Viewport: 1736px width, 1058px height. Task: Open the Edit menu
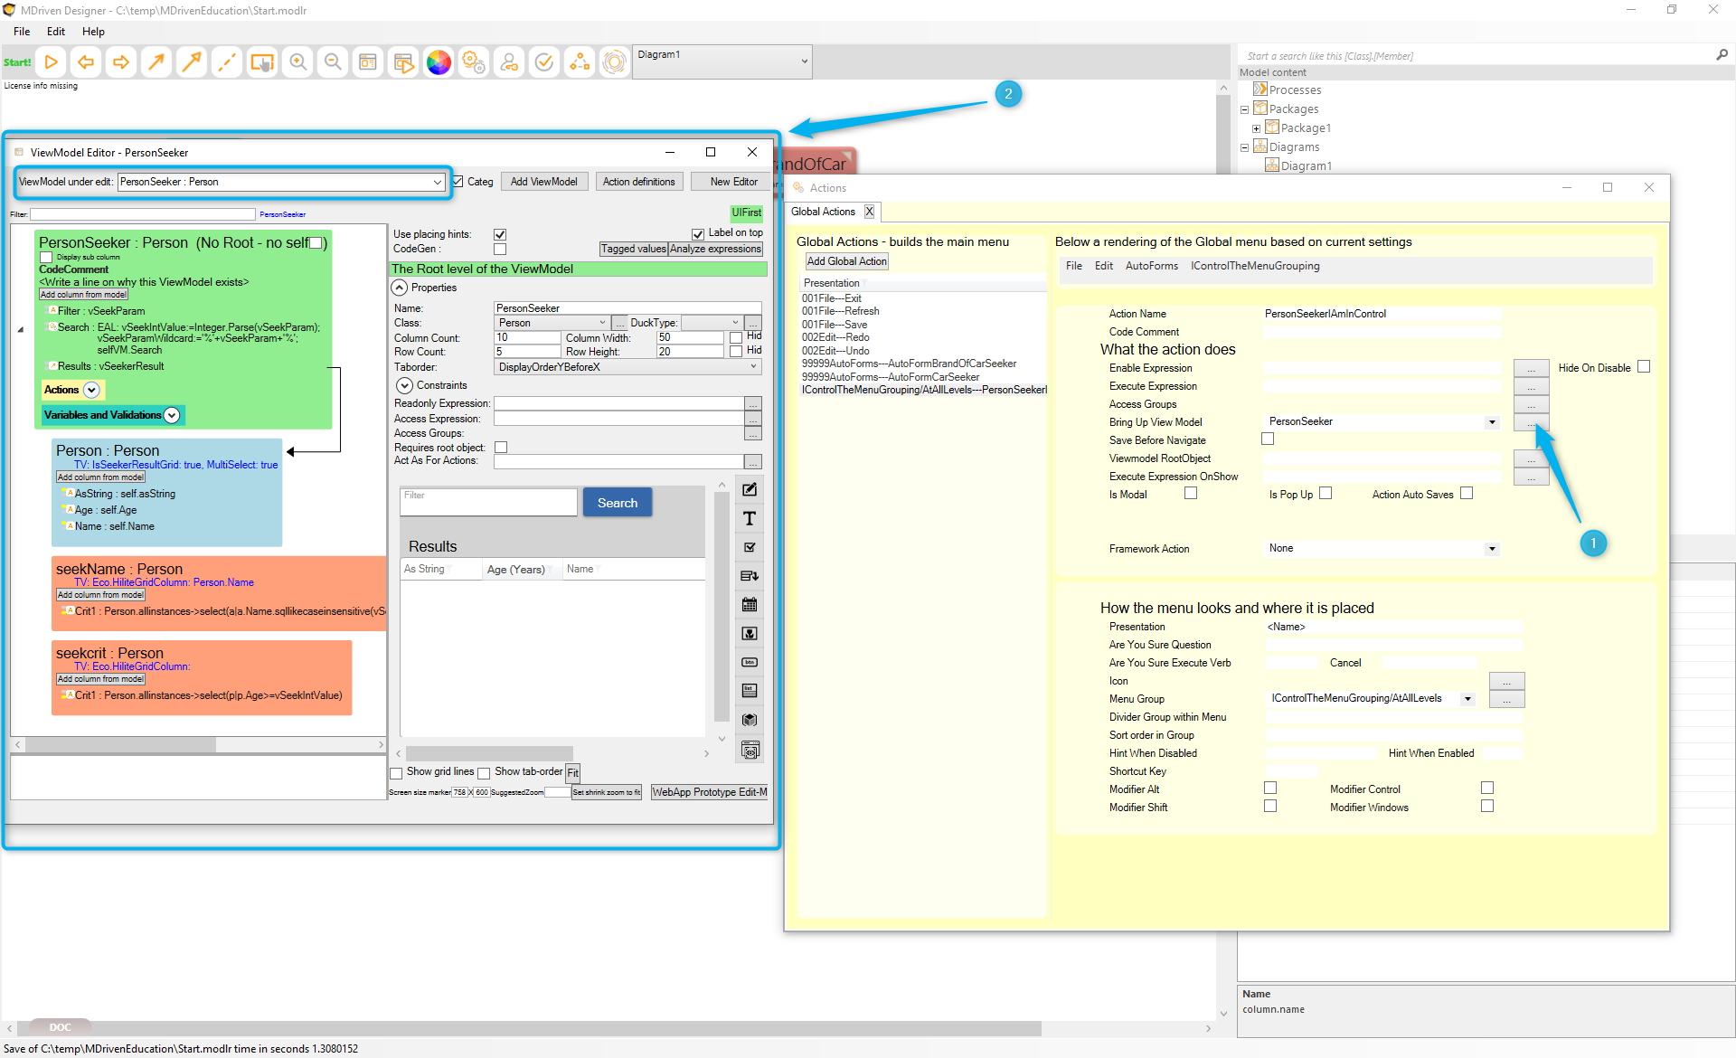point(56,32)
